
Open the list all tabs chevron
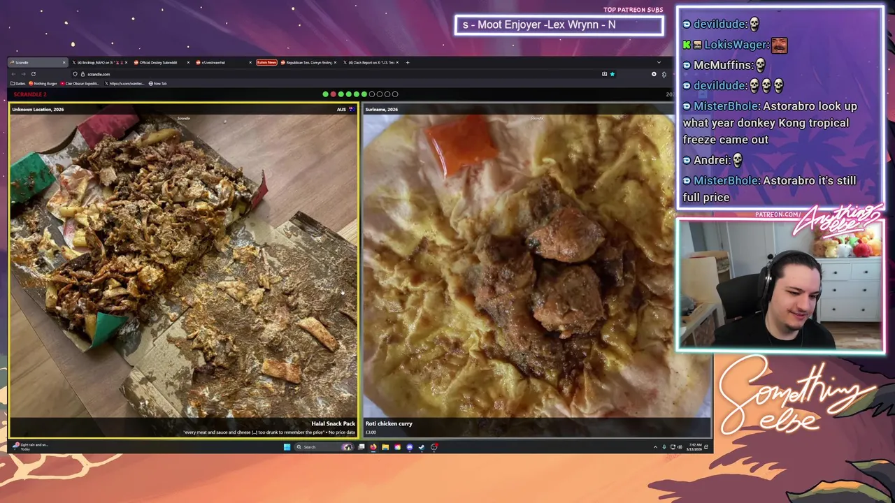658,62
